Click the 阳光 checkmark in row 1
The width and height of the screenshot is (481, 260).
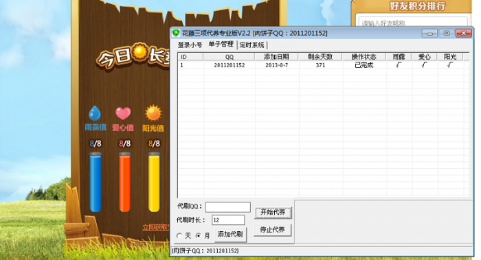pos(450,65)
